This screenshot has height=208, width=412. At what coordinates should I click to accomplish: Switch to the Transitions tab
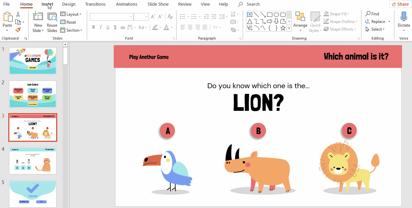95,4
